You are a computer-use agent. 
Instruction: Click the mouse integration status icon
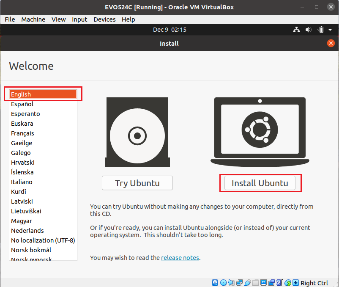(288, 282)
